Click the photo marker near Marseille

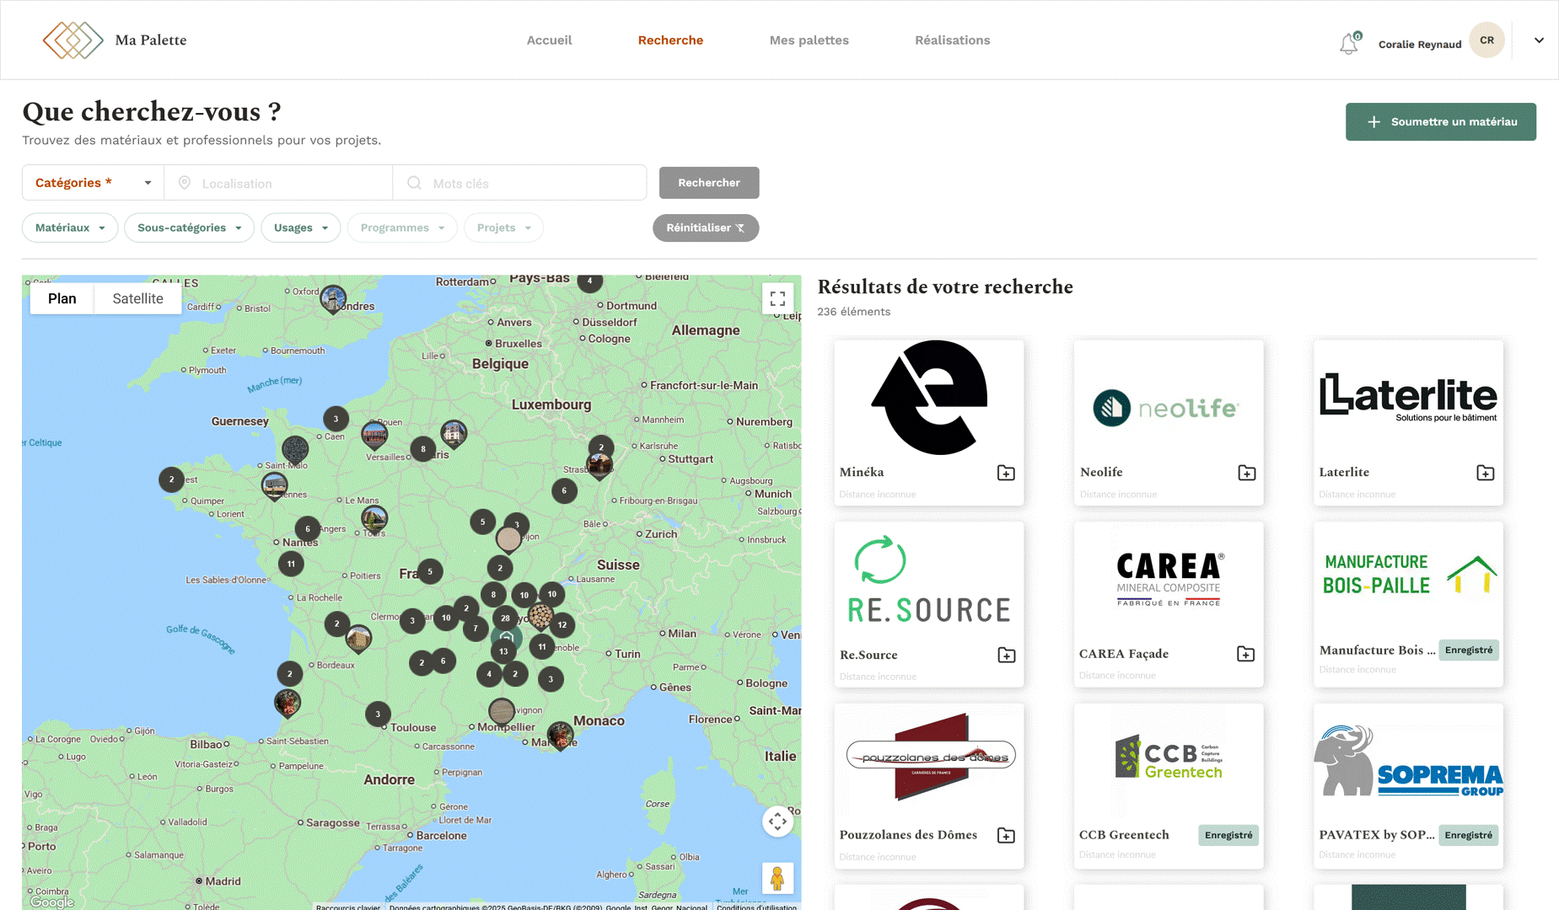(x=560, y=735)
